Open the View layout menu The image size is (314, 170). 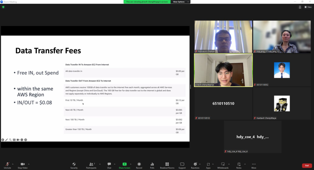point(307,7)
